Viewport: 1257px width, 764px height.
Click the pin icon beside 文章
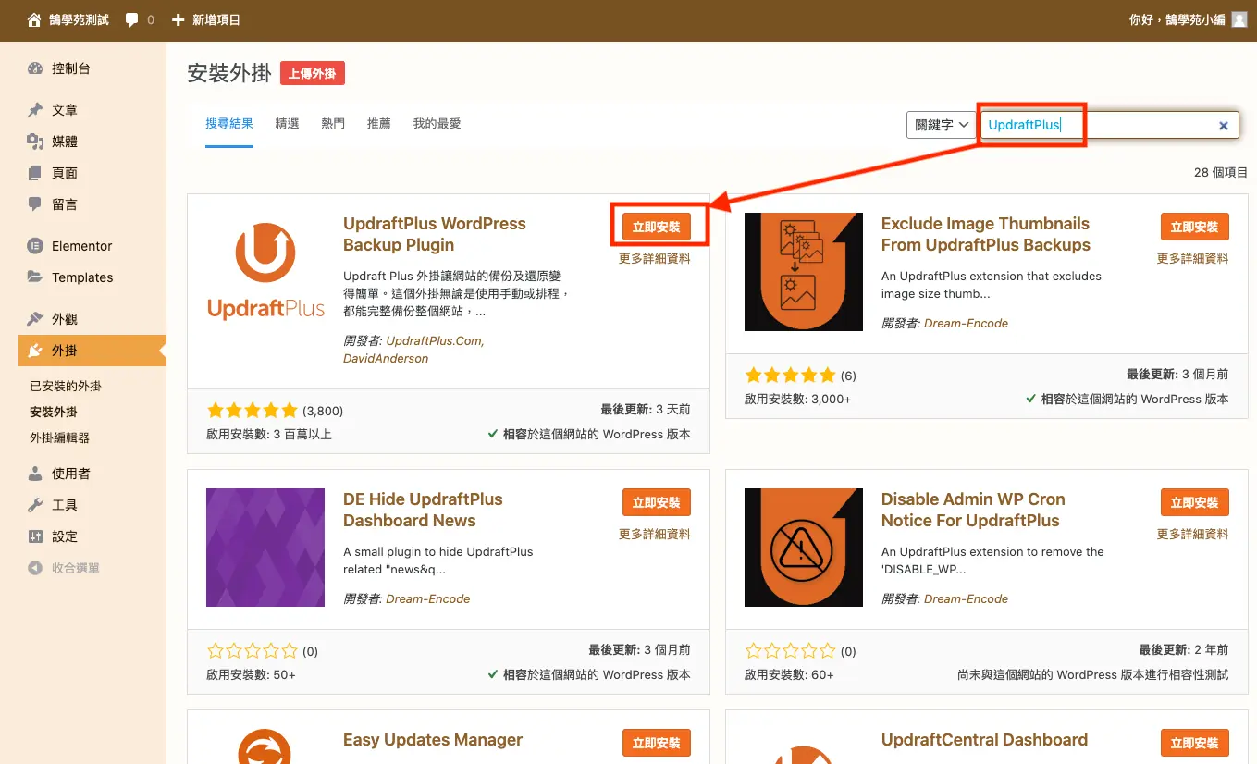tap(35, 110)
